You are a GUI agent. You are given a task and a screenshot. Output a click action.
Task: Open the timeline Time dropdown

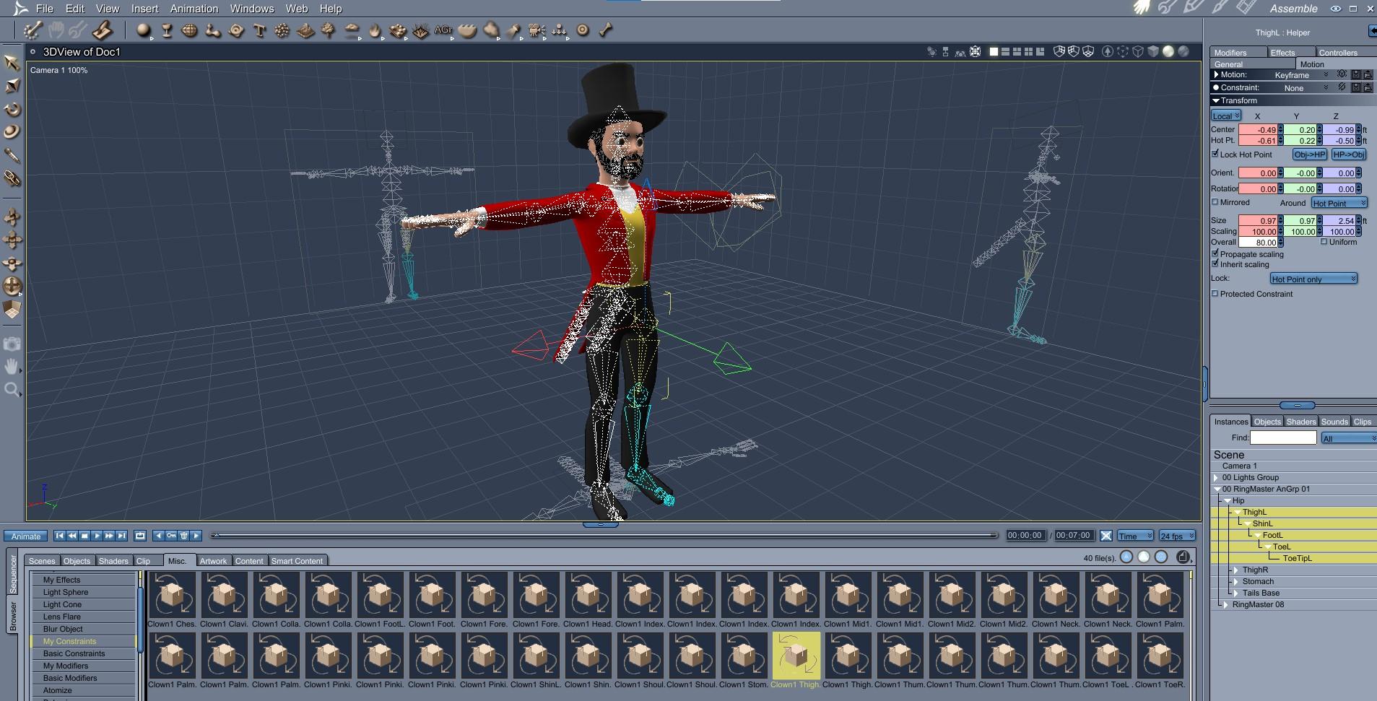coord(1135,536)
